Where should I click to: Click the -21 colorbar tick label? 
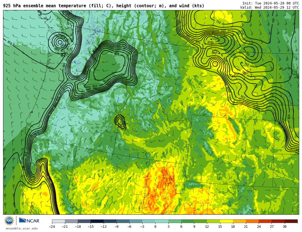pos(65,227)
